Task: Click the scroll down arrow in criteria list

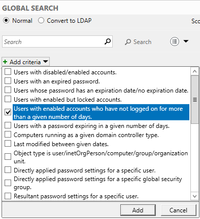Action: pos(194,196)
